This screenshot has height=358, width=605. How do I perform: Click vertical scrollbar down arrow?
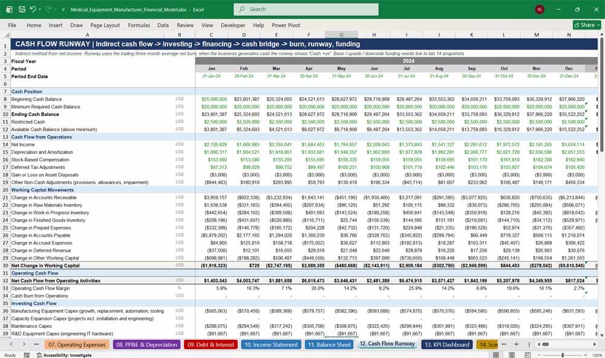(601, 335)
